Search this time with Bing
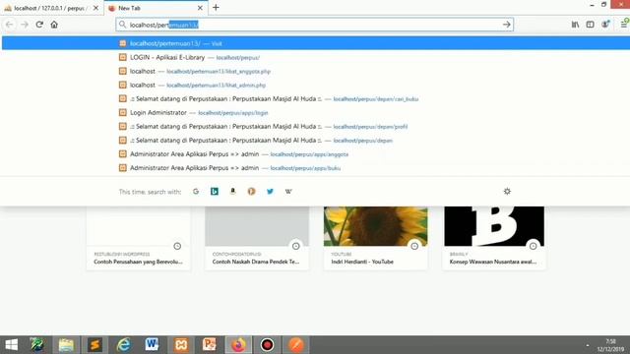 point(215,192)
